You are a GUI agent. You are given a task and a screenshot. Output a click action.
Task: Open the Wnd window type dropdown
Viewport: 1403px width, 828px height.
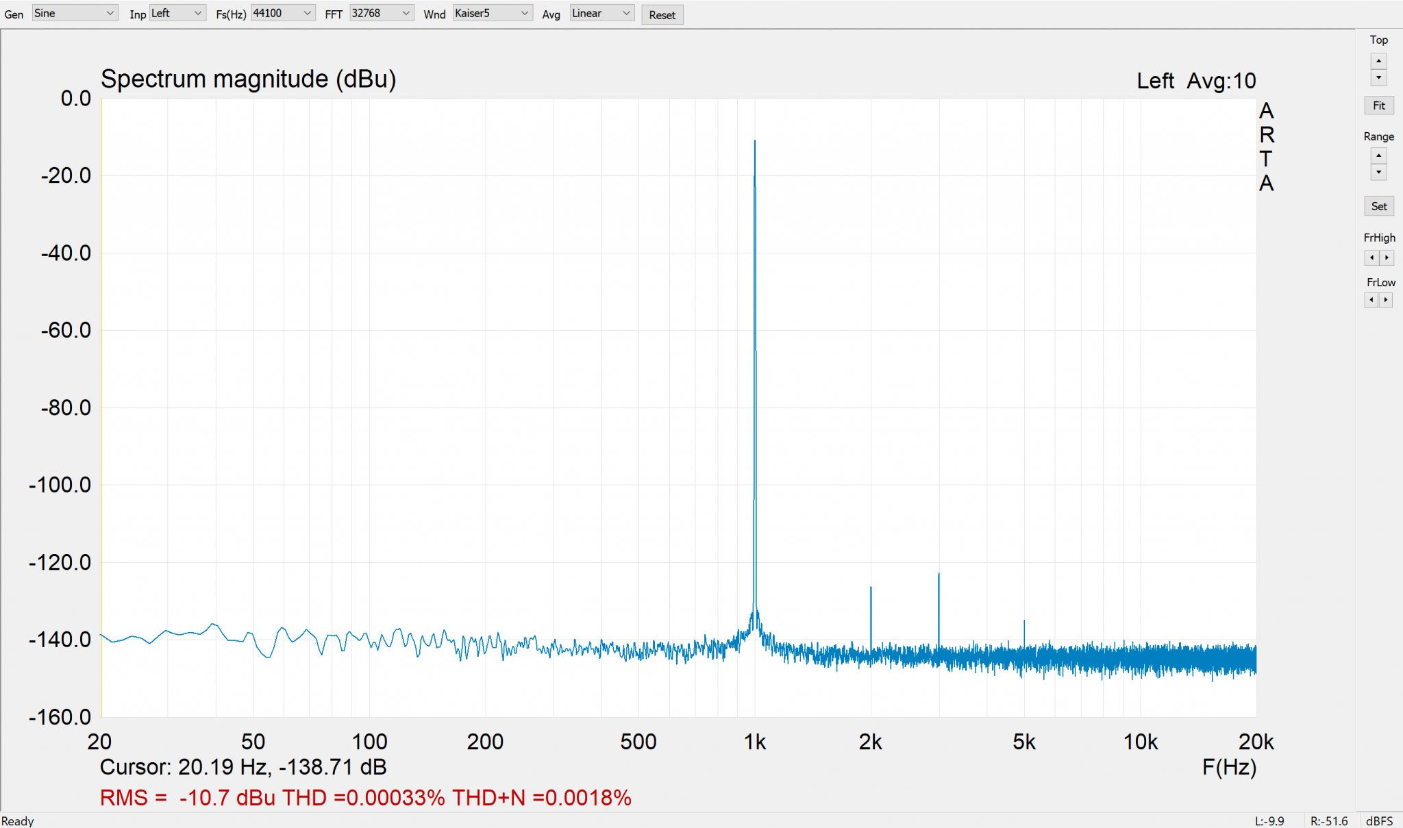point(492,14)
